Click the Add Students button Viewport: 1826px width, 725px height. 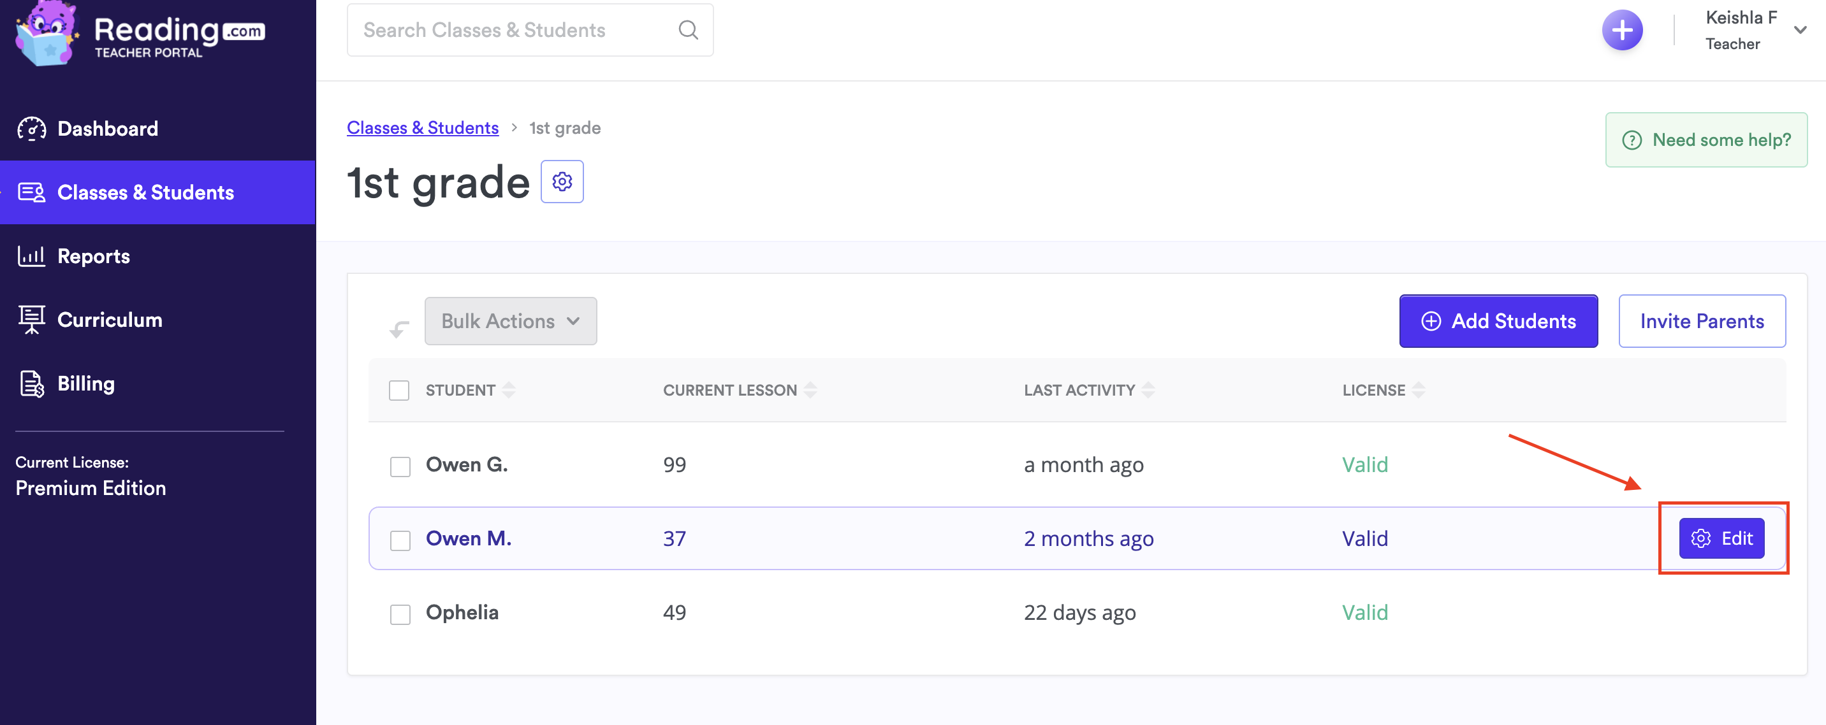click(x=1498, y=322)
